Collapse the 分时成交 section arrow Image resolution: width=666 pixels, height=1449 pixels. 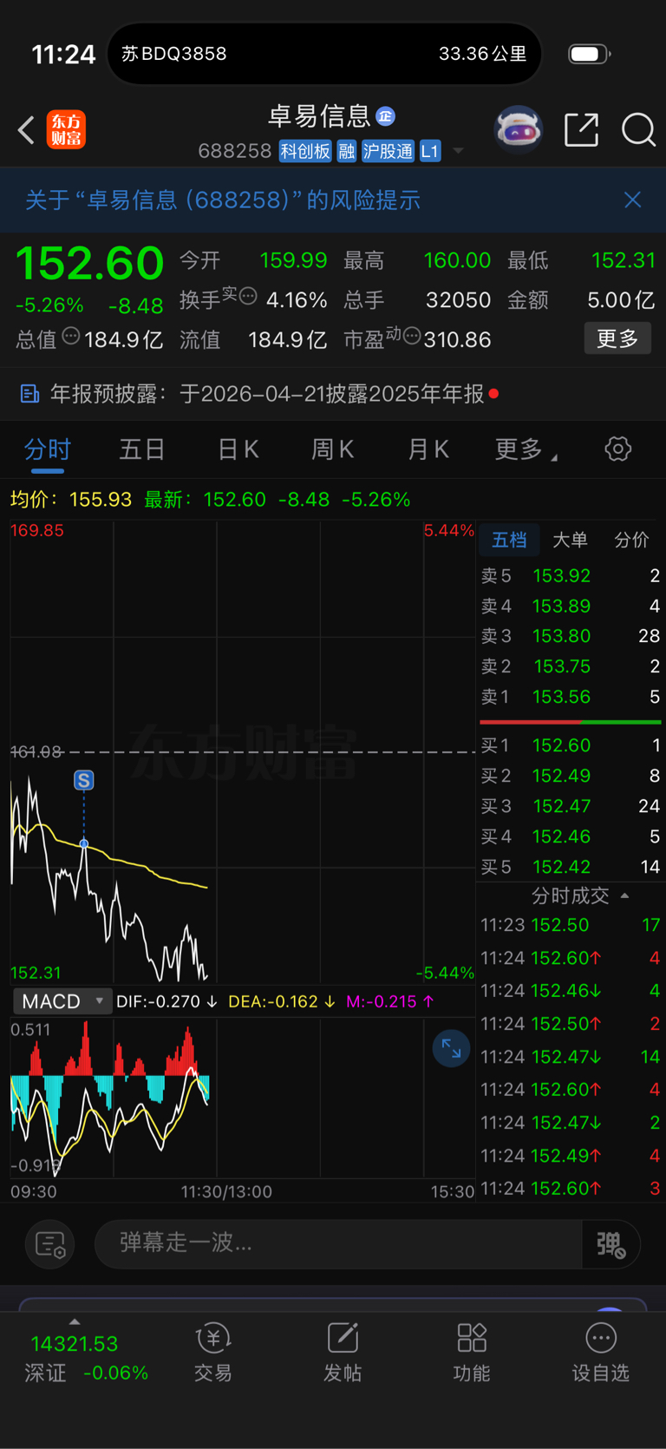[x=624, y=895]
